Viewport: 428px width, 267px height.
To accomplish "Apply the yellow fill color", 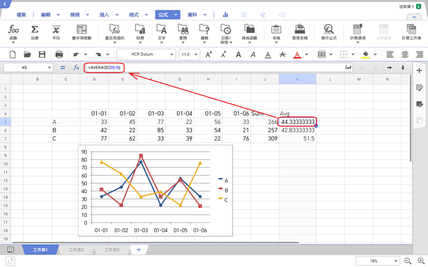I will (365, 55).
